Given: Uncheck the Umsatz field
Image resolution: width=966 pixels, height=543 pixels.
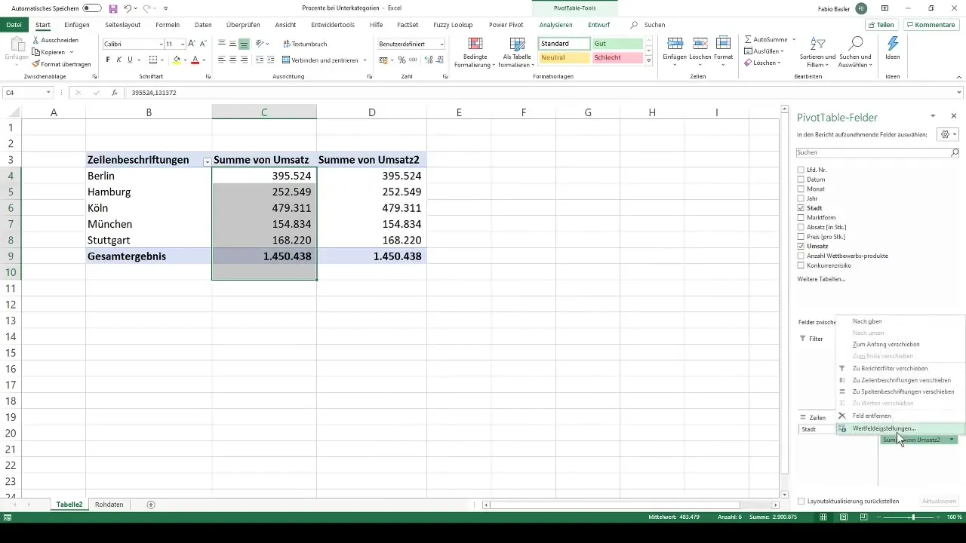Looking at the screenshot, I should pos(801,246).
